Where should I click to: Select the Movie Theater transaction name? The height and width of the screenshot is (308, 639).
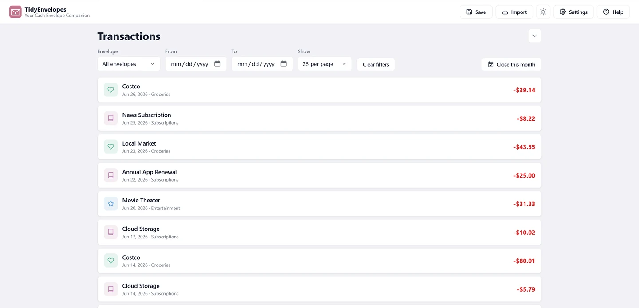(x=141, y=200)
